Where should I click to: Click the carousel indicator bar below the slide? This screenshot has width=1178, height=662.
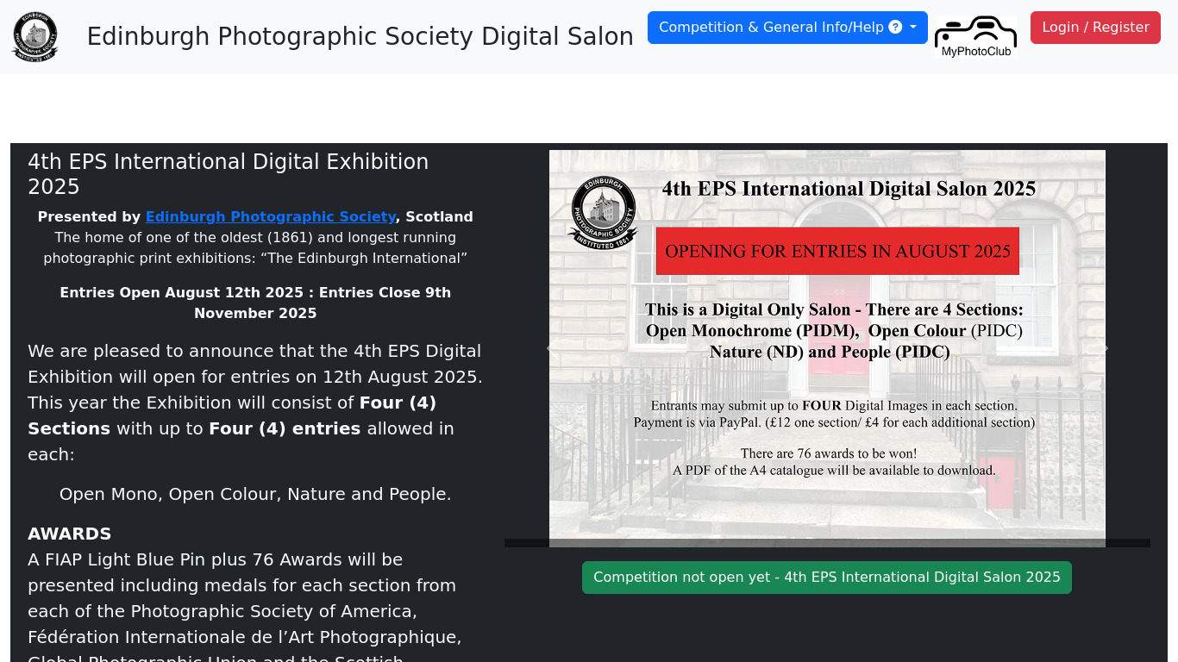[x=826, y=543]
